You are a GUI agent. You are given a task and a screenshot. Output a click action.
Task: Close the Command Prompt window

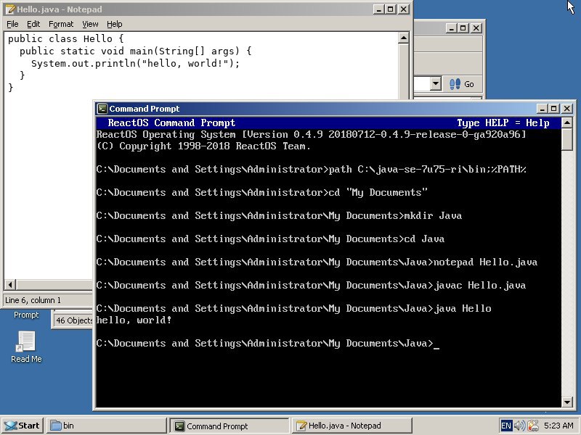coord(567,108)
